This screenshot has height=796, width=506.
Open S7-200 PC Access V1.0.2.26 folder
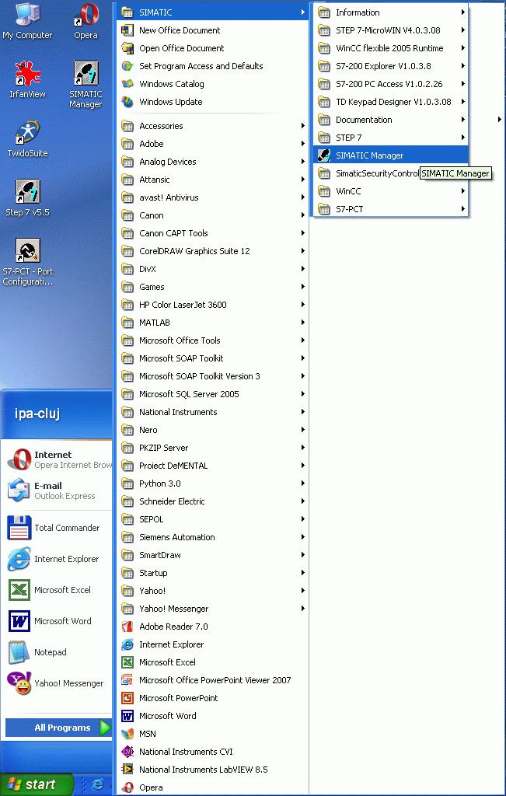390,84
